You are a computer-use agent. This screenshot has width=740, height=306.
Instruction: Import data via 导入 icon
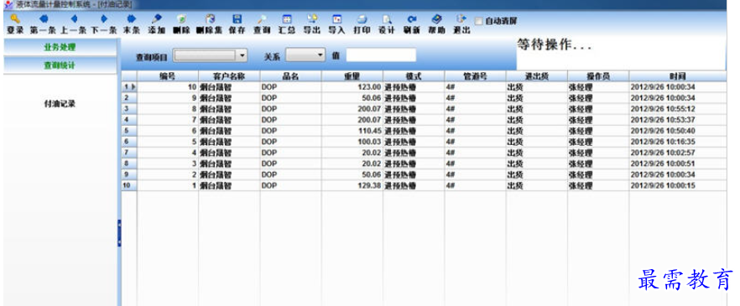(x=336, y=18)
